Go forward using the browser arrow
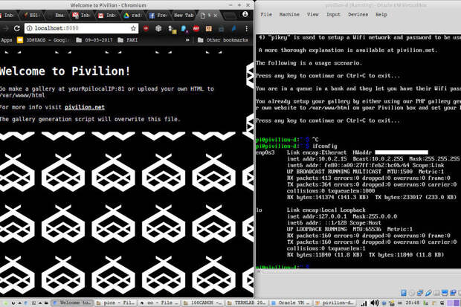The image size is (461, 307). tap(5, 28)
